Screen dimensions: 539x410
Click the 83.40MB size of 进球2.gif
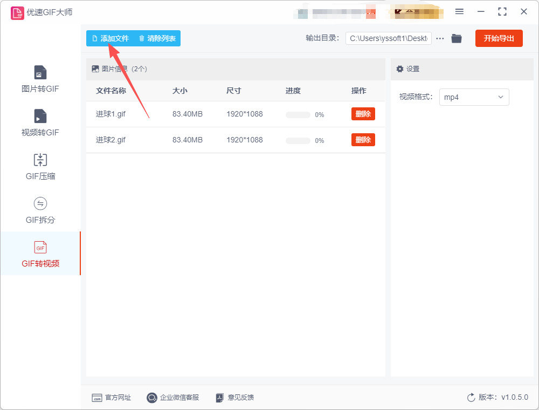click(x=188, y=140)
